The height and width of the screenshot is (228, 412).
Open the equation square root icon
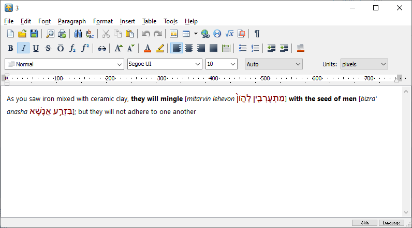[229, 34]
